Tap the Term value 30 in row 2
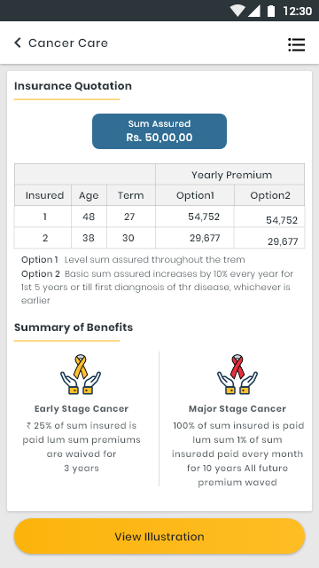Screen dimensions: 319x568 tap(128, 238)
